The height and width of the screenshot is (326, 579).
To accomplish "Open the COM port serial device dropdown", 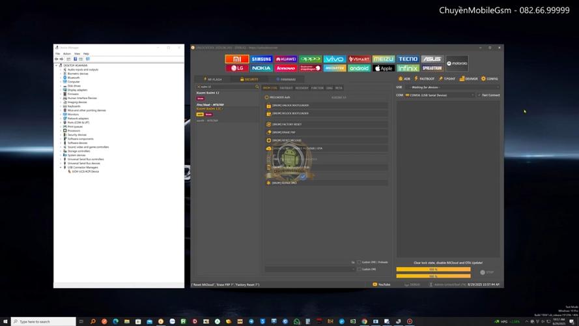I will (440, 95).
